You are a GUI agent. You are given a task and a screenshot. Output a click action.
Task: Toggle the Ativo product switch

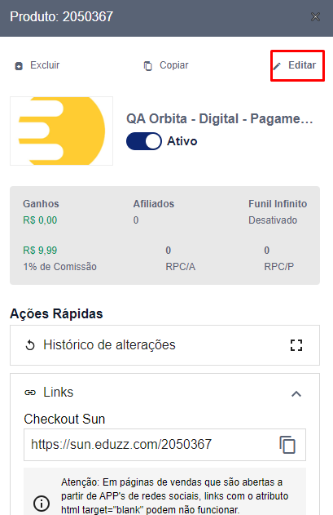pos(144,141)
